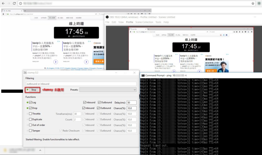Screen dimensions: 262x155
Task: Open the Tools menu in OBS
Action: [x=158, y=22]
